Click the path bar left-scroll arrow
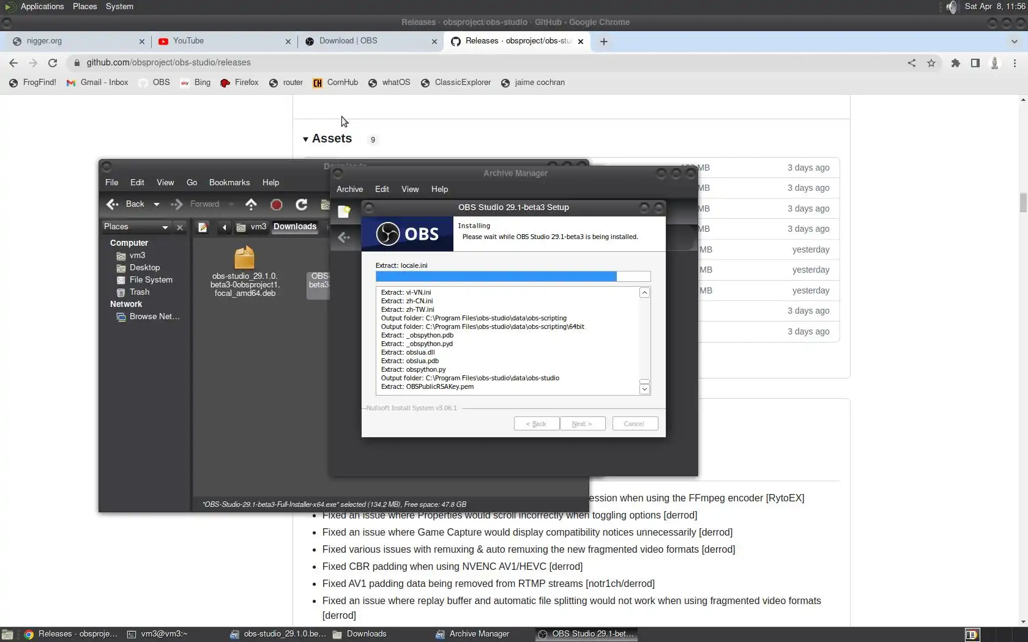The image size is (1028, 642). coord(225,227)
